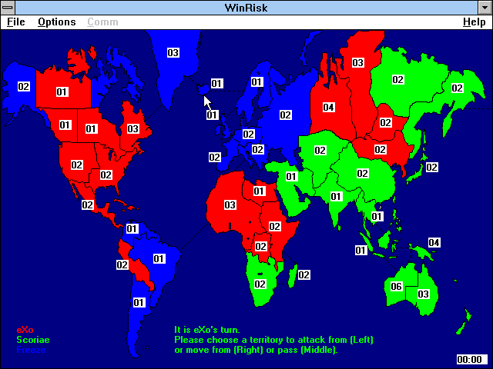The image size is (493, 369).
Task: Select Eastern Australia territory showing 03
Action: point(423,294)
